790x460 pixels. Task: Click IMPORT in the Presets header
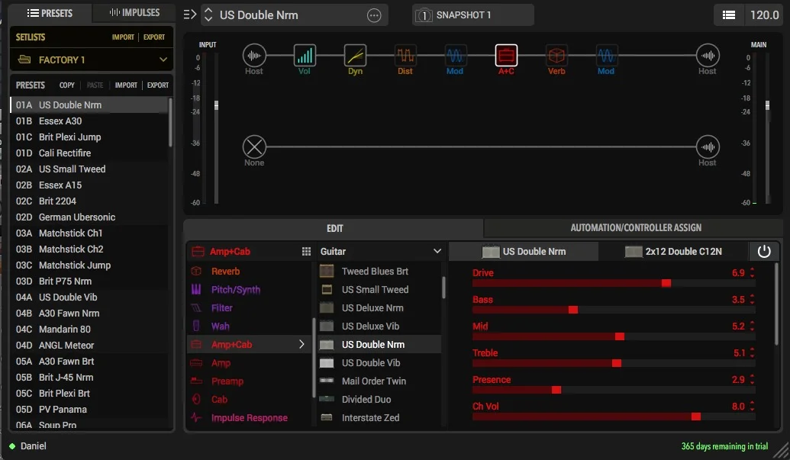(126, 85)
